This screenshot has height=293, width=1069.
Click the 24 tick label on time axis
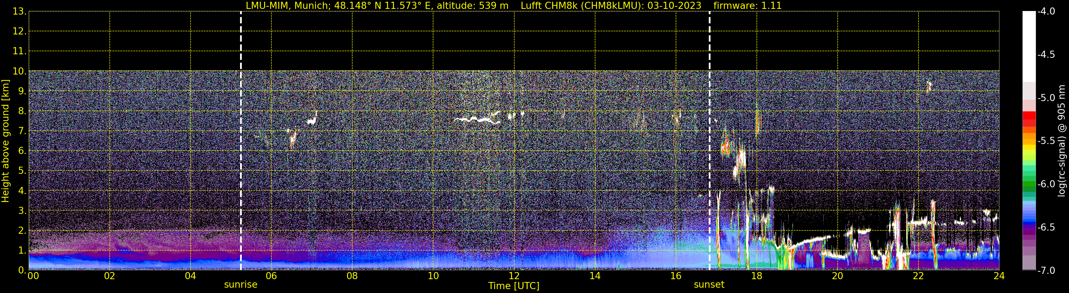tap(999, 276)
